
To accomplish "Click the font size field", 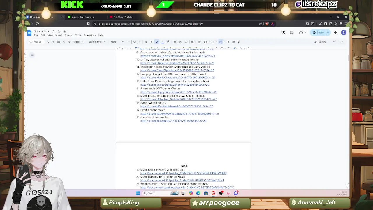I will point(134,42).
